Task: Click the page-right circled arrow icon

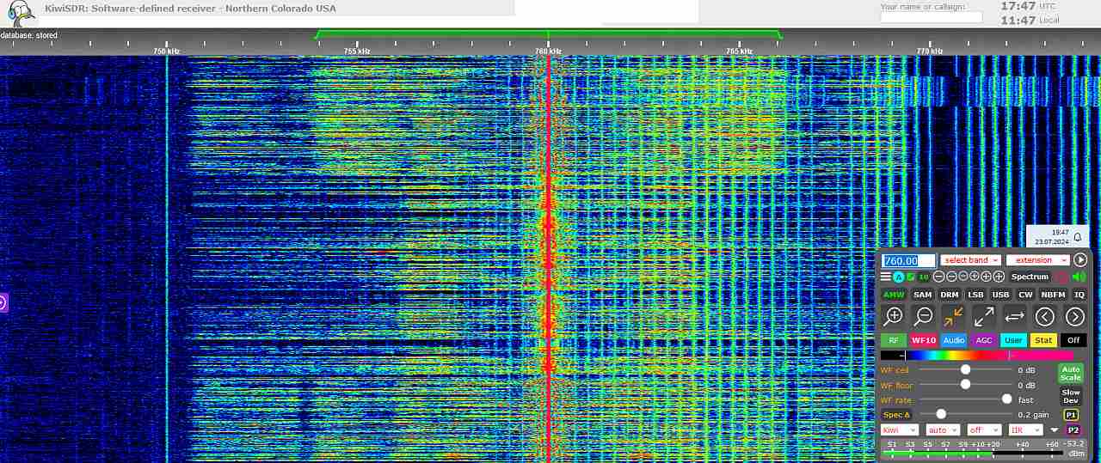Action: [1074, 317]
